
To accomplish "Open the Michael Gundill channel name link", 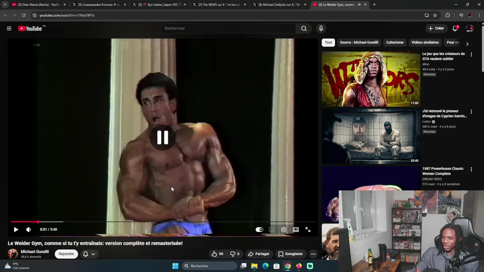I will pos(35,252).
